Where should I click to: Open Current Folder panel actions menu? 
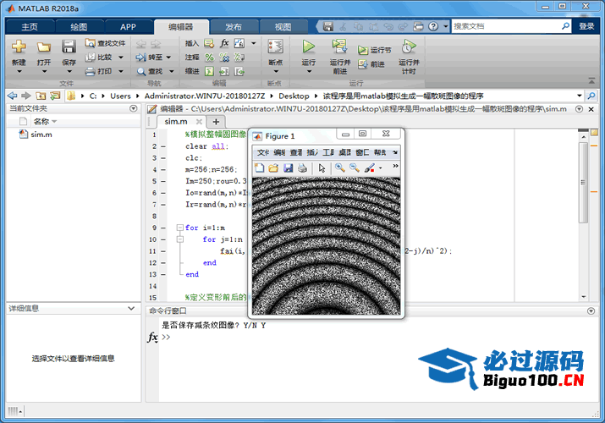[x=133, y=108]
